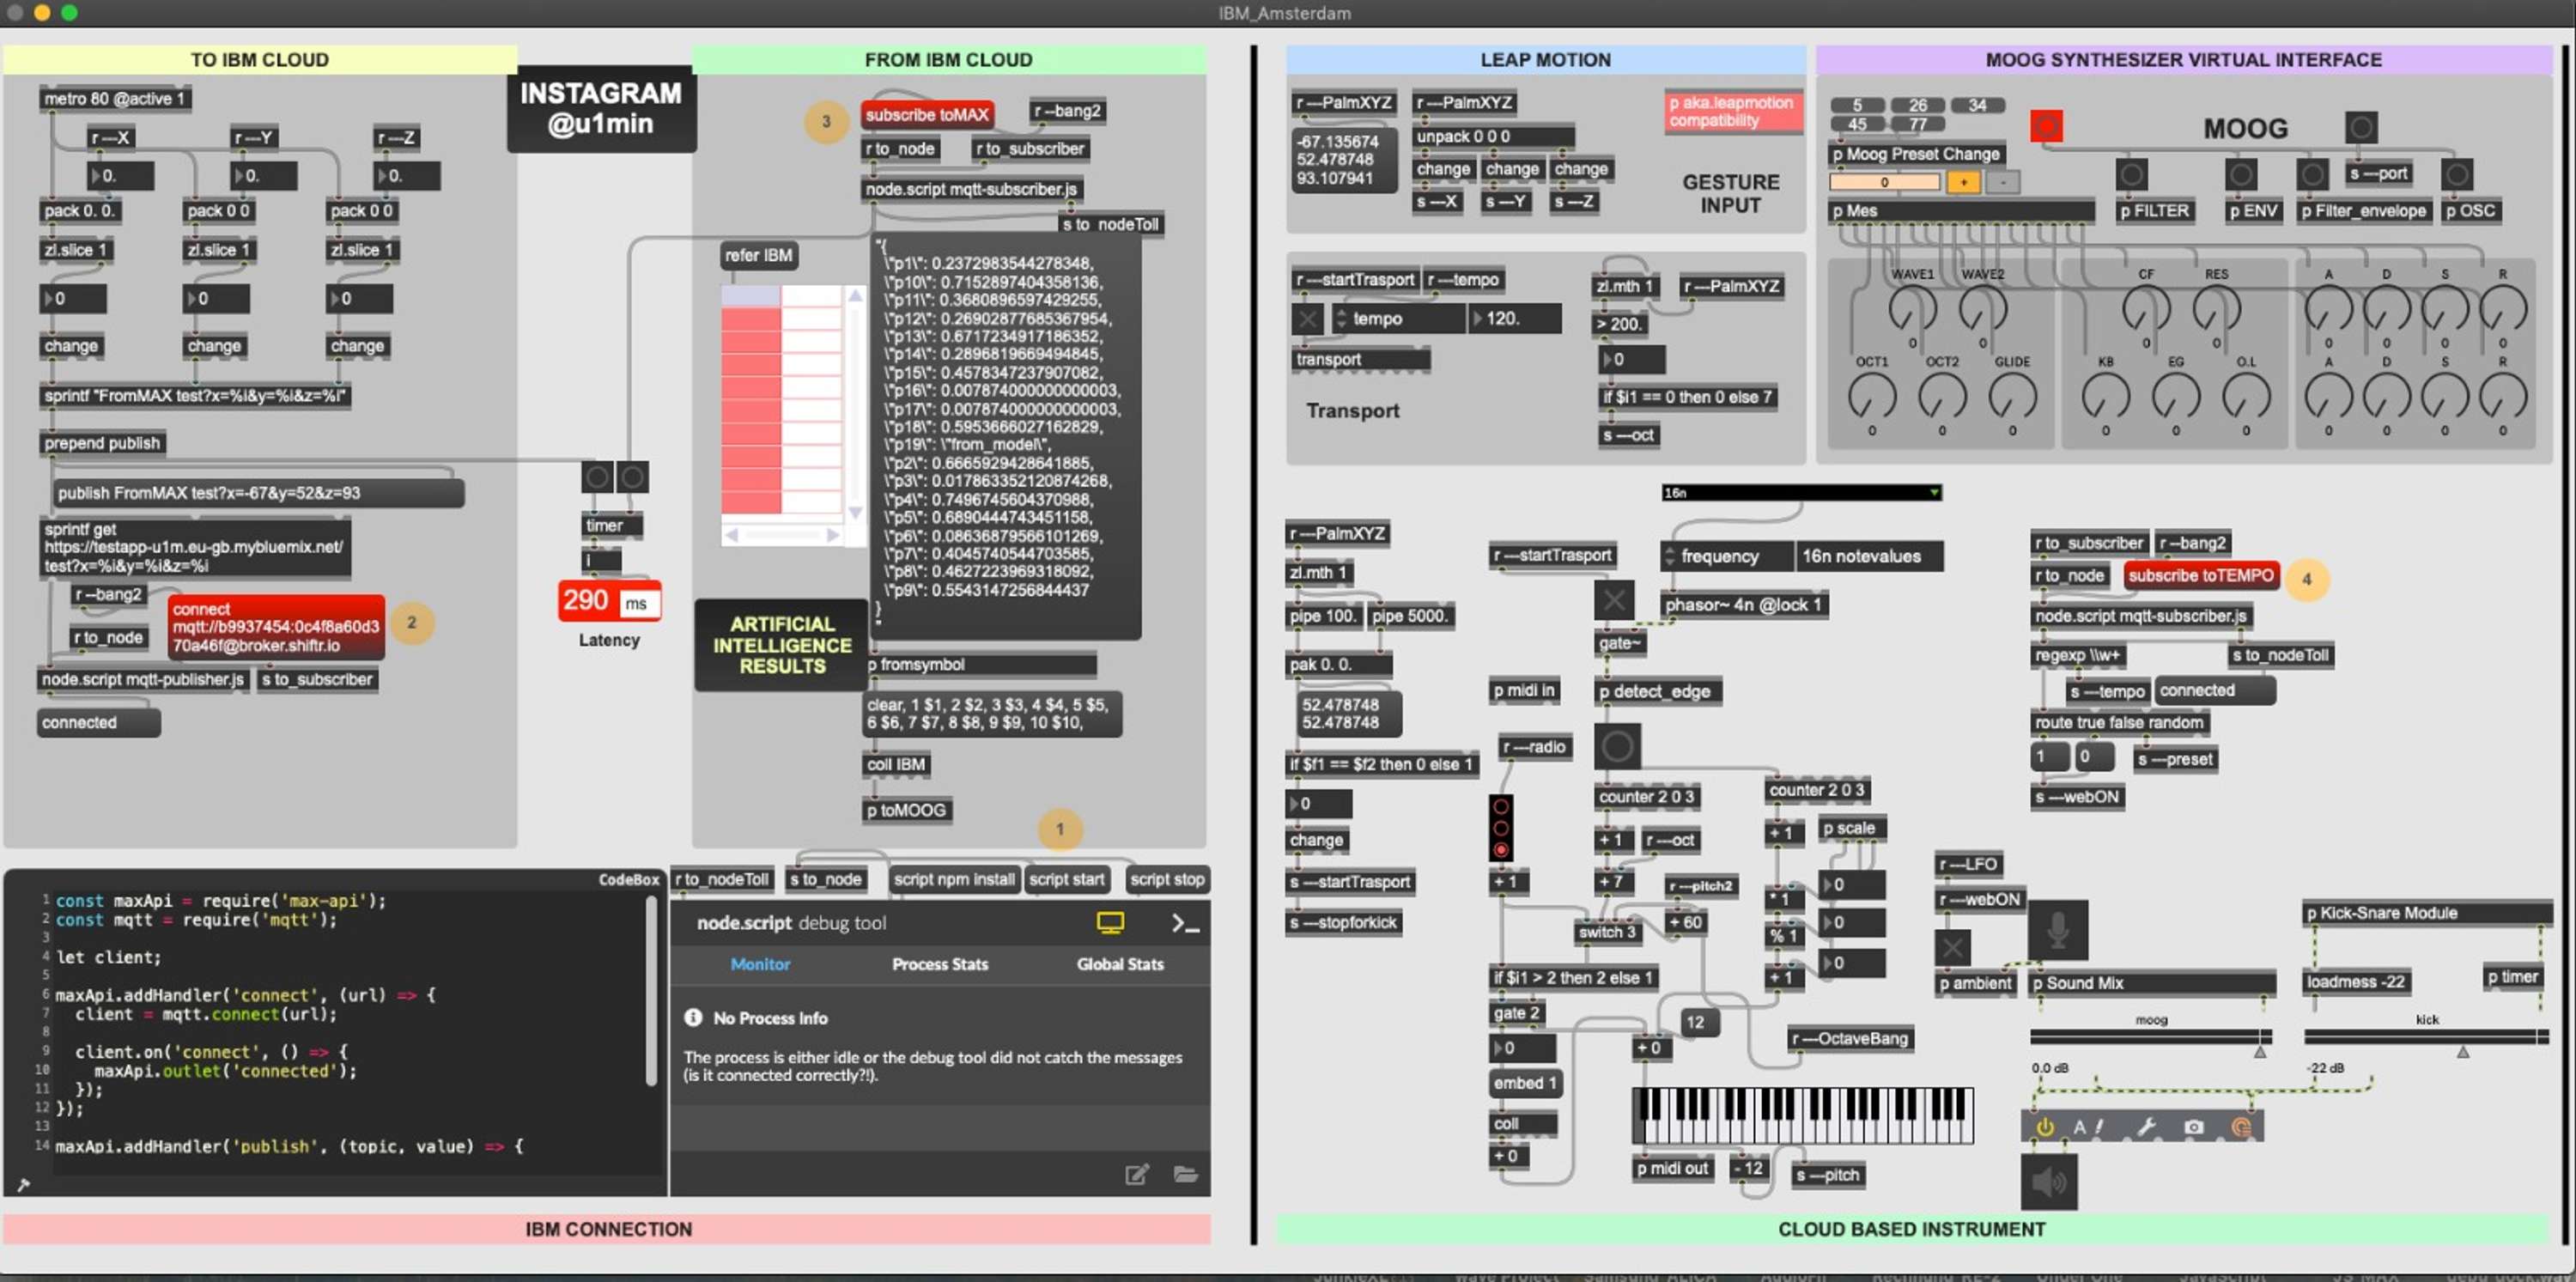Click the camera snapshot icon on plugin bar

coord(2193,1127)
